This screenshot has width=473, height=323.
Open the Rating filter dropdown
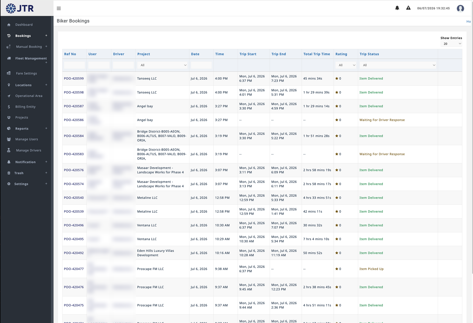pos(346,65)
